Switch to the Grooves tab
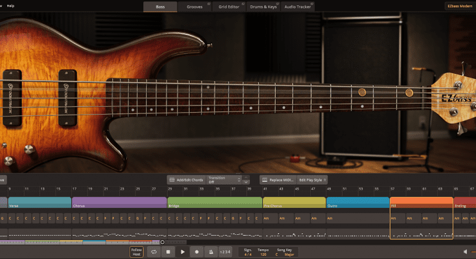Screen dimensions: 476x259 point(194,6)
